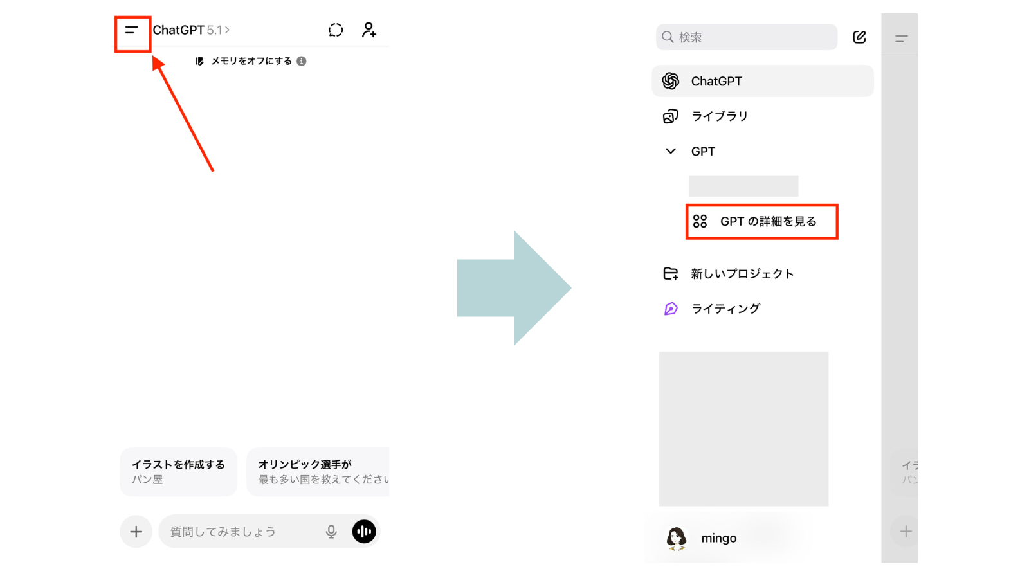Click the magnifier icon in search box
Image resolution: width=1029 pixels, height=576 pixels.
click(668, 37)
